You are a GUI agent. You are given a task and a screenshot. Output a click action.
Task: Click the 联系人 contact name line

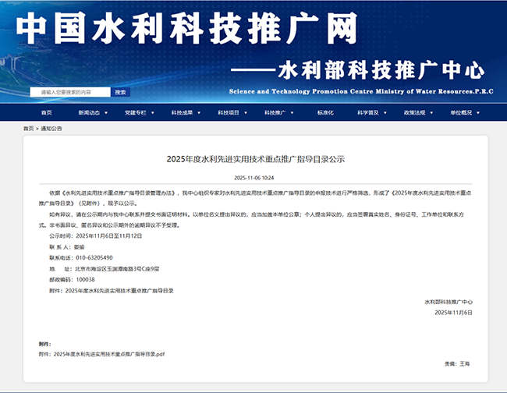coord(67,247)
